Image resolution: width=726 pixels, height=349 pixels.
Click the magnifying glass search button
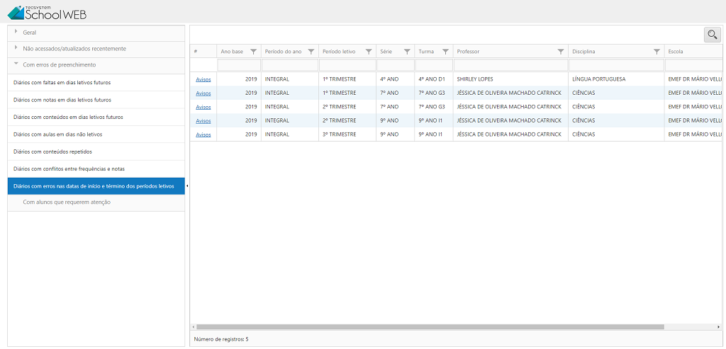coord(712,35)
